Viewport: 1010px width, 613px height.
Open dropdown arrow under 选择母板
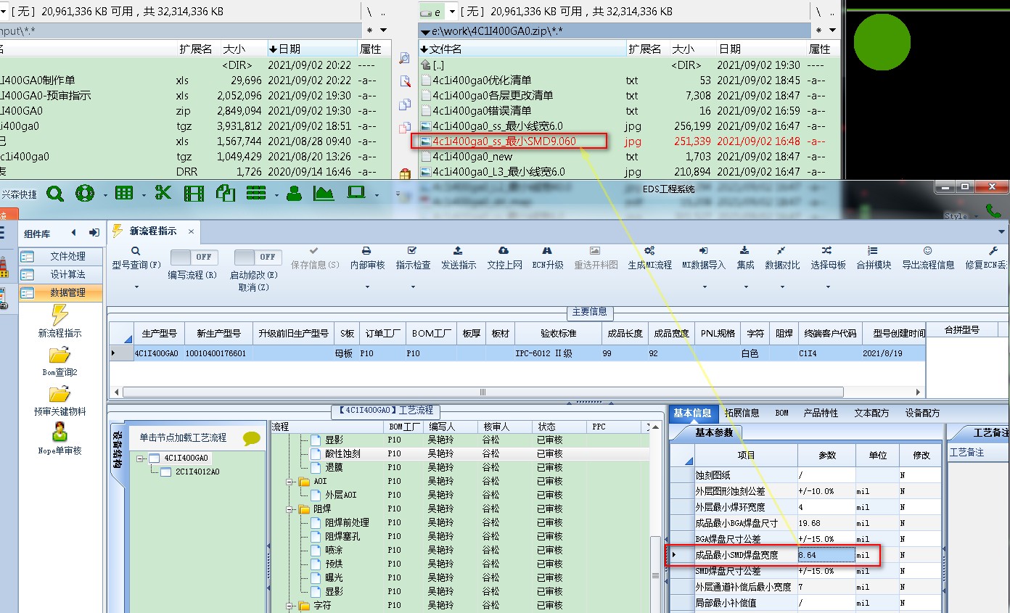(x=828, y=287)
